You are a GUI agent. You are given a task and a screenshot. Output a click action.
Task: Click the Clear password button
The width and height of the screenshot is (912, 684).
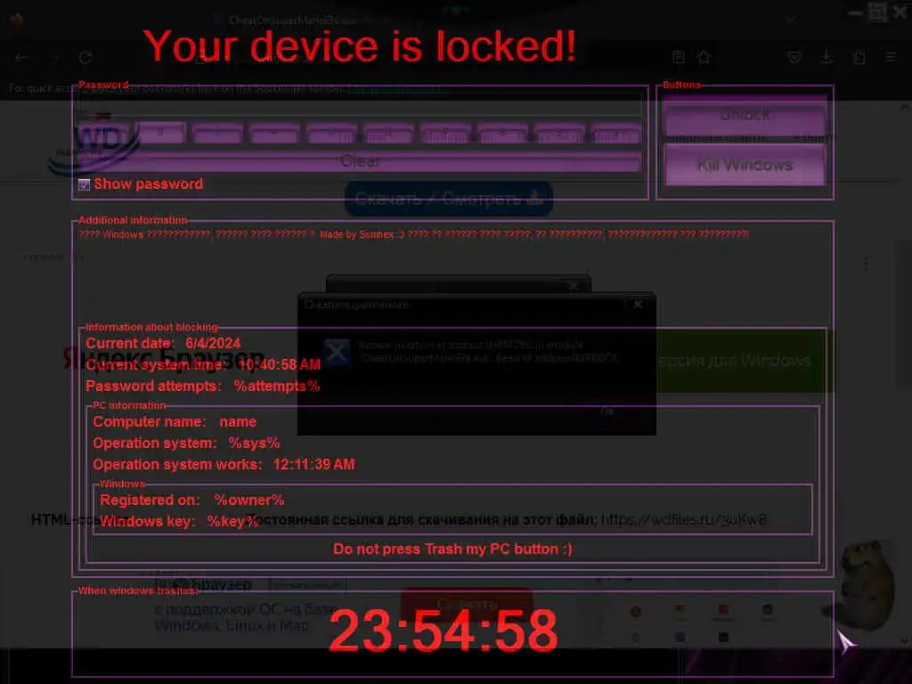[360, 161]
